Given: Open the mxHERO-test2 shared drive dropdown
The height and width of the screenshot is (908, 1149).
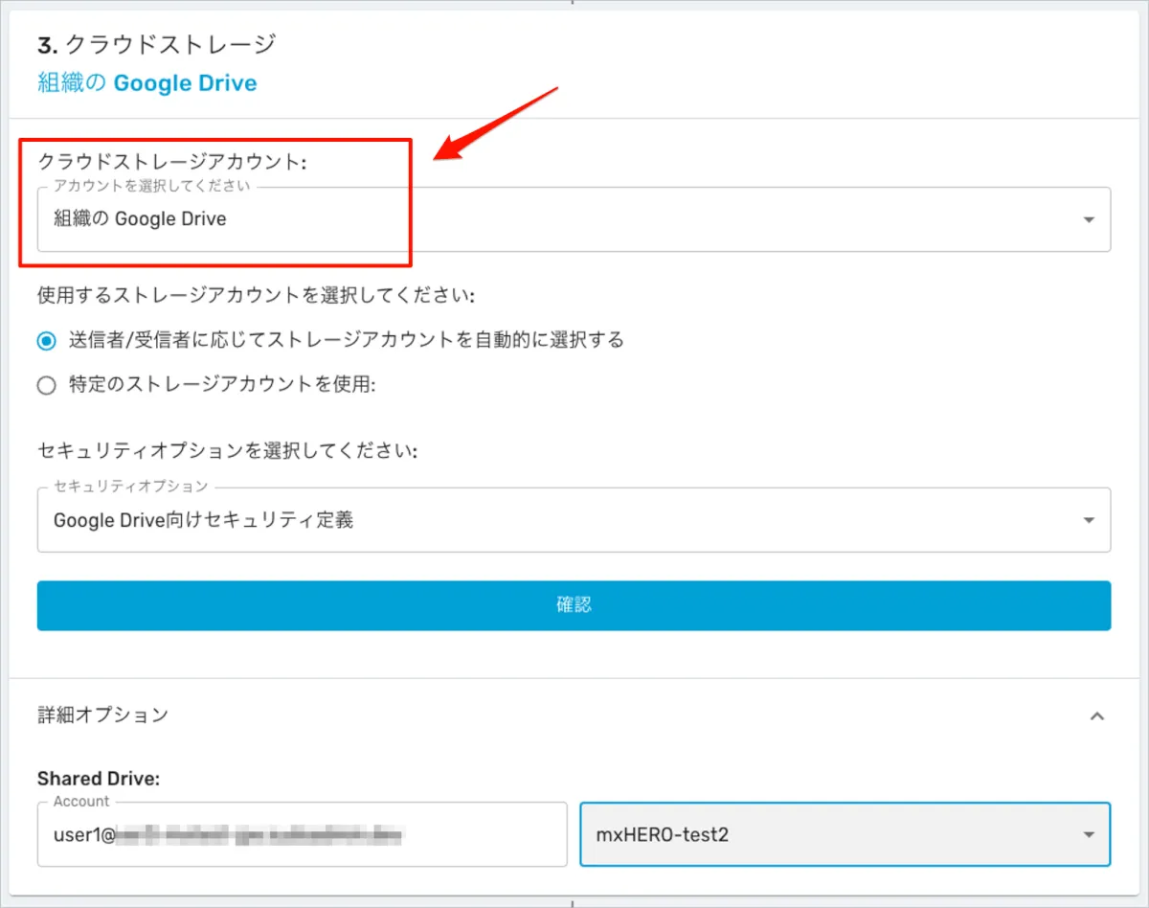Looking at the screenshot, I should (x=845, y=834).
